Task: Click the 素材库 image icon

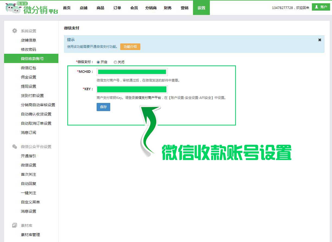Action: click(15, 225)
